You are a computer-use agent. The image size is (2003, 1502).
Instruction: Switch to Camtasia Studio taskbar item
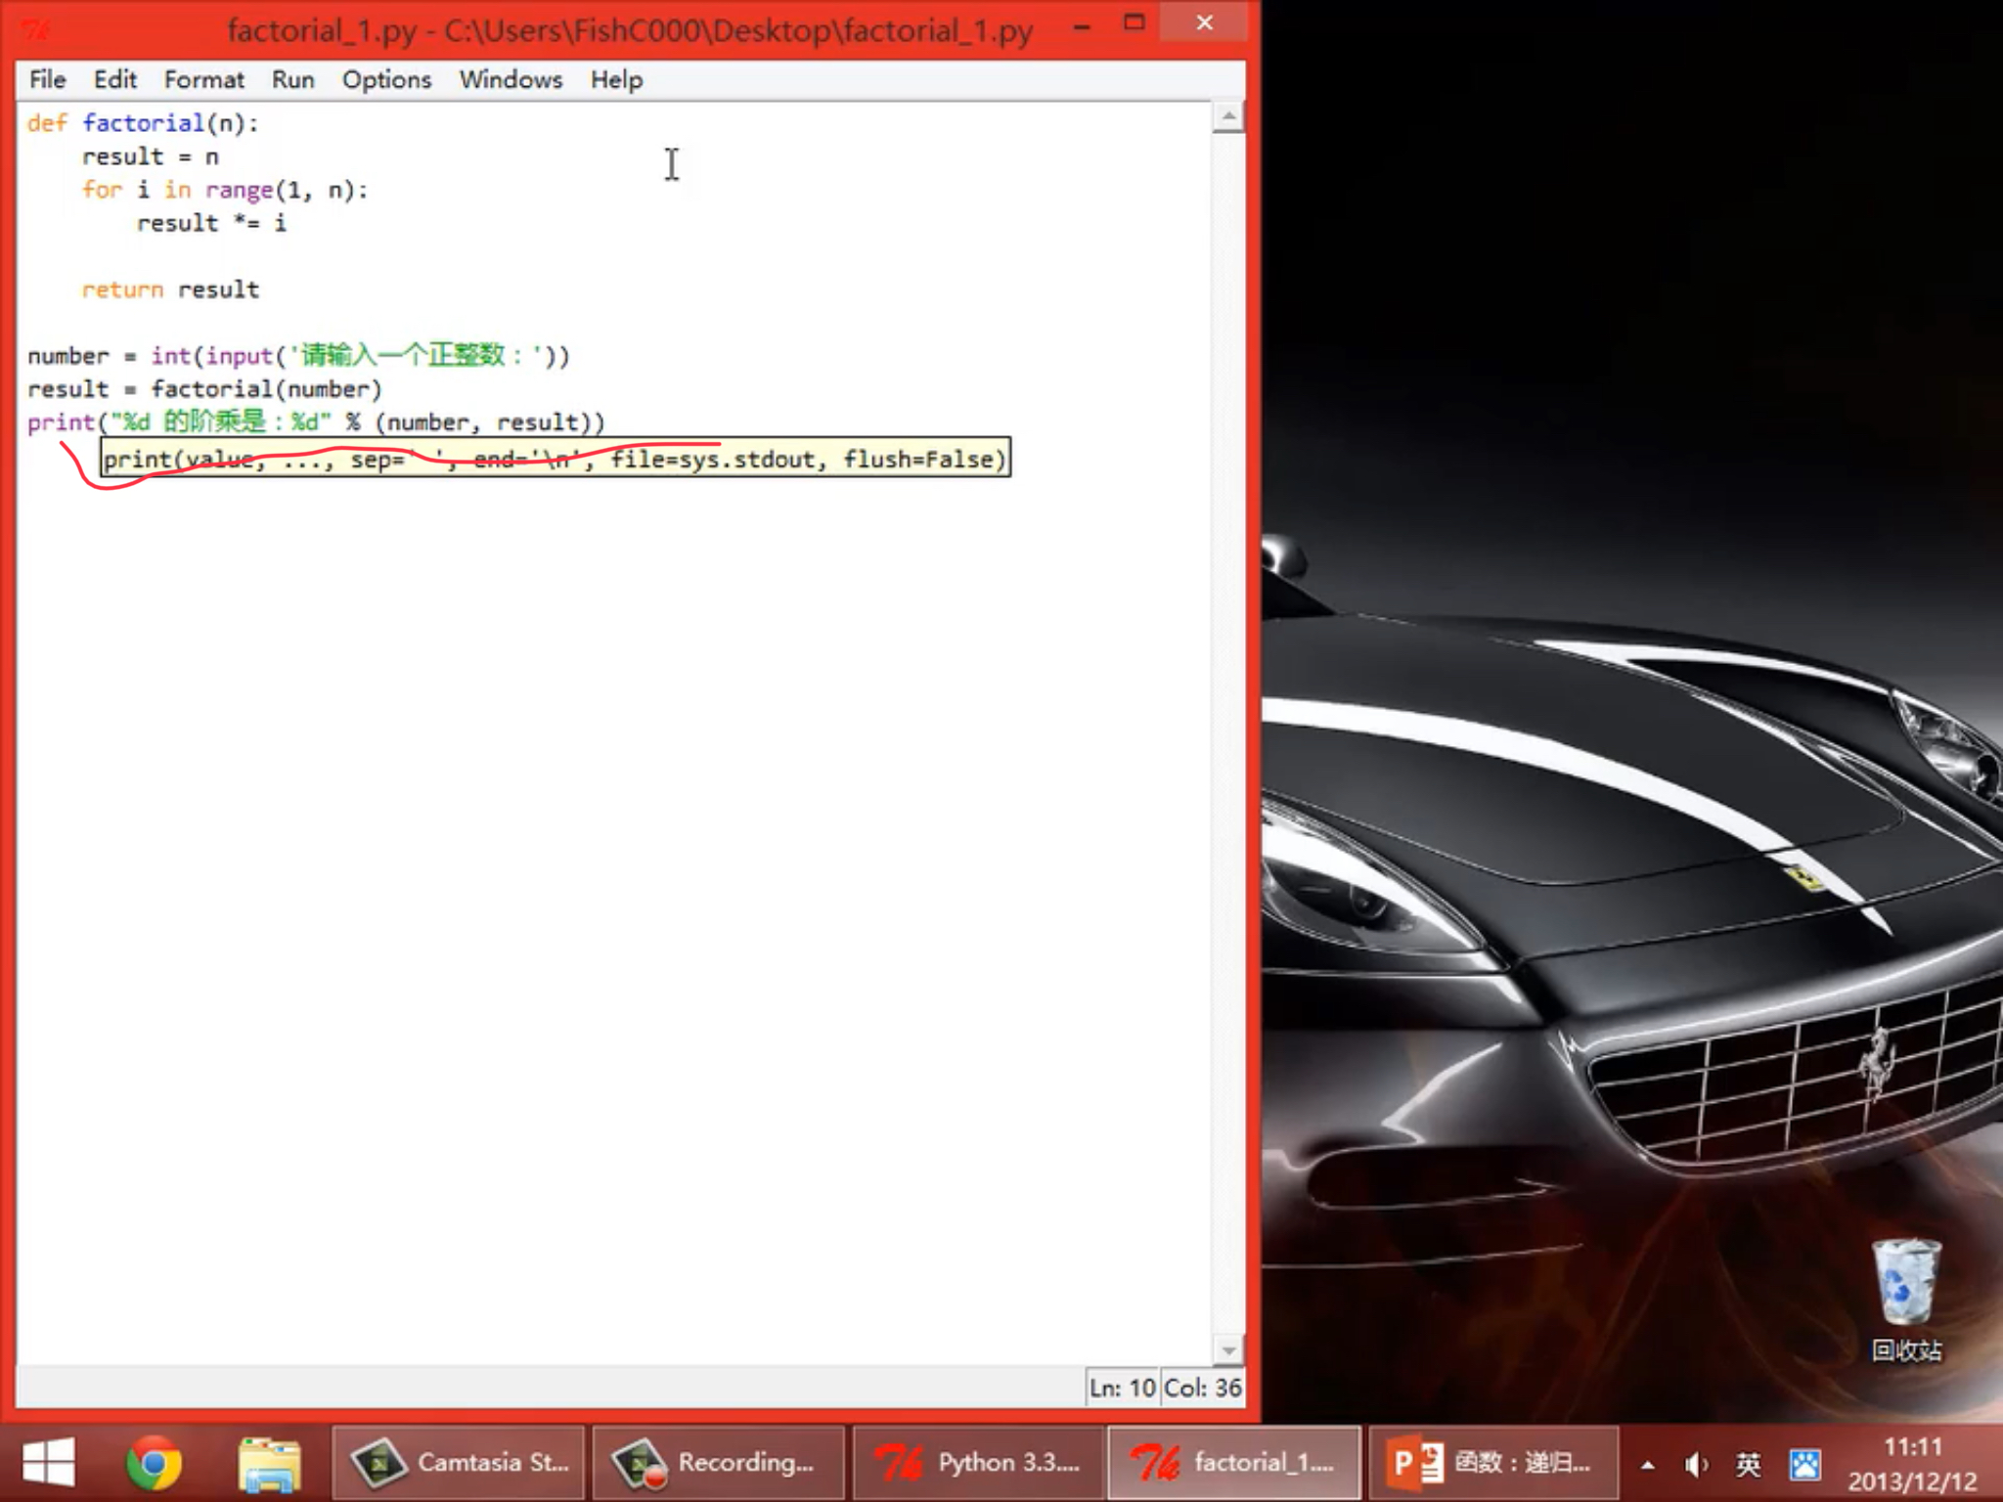click(459, 1464)
